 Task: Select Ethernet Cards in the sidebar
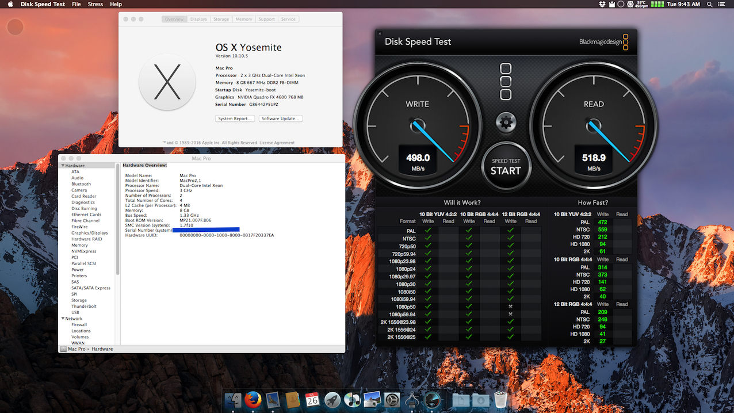tap(86, 215)
